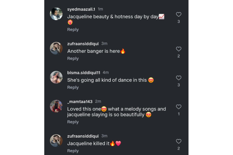This screenshot has height=155, width=233.
Task: Open syedmaazali.1's profile picture
Action: [x=56, y=14]
